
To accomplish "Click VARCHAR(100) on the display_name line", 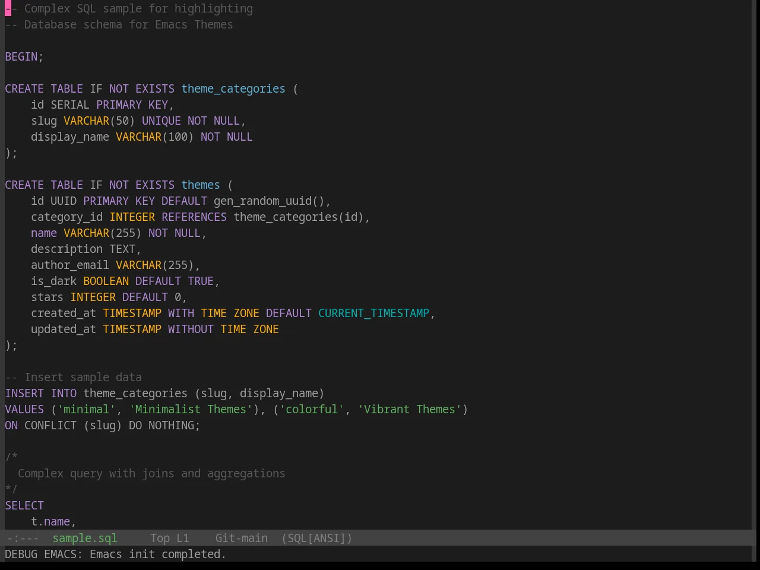I will [155, 137].
